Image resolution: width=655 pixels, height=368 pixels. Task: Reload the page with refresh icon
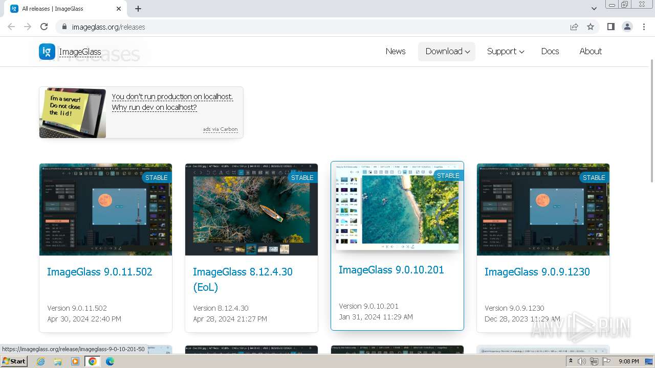point(44,27)
